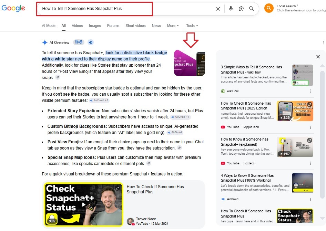Click AirDroid chip in Custom Bitmoji Backgrounds
The height and width of the screenshot is (231, 326).
coord(175,133)
